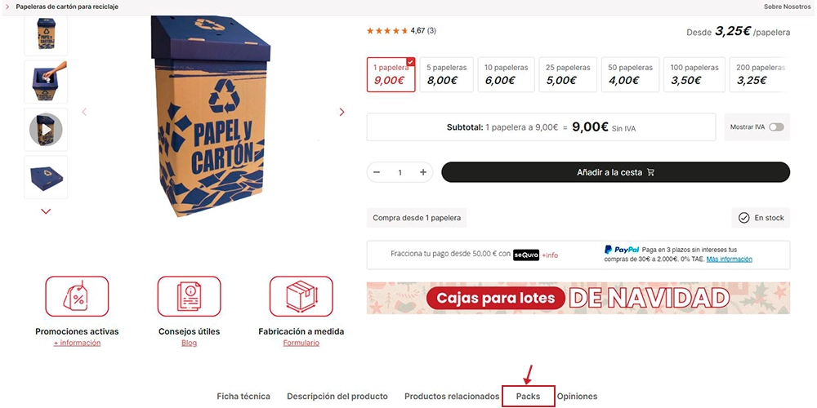Show previous product image with left arrow

tap(84, 112)
